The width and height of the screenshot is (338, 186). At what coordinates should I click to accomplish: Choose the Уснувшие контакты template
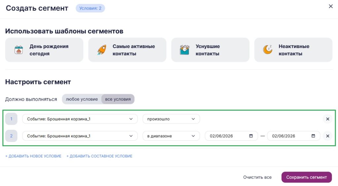tap(210, 50)
